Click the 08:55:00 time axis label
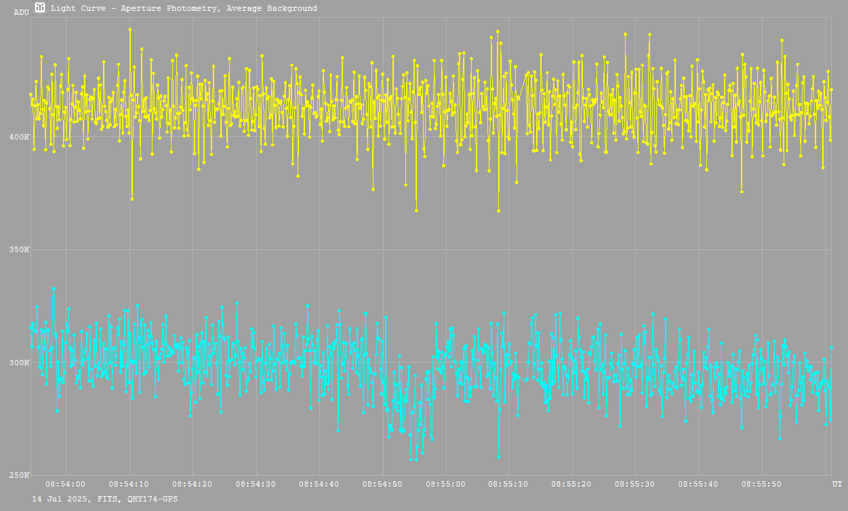 click(445, 484)
